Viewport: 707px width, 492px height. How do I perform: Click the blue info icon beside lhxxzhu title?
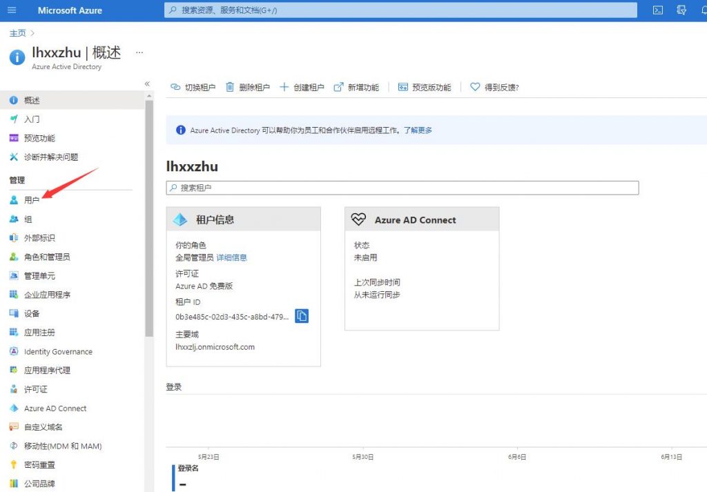coord(17,57)
